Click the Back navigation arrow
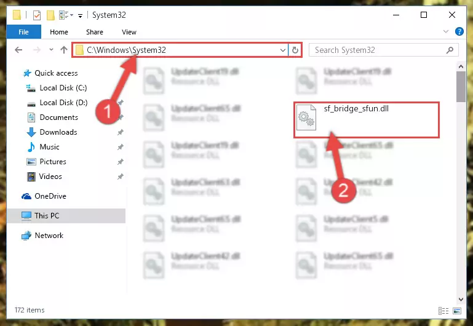Screen dimensions: 473x326 (x=18, y=50)
